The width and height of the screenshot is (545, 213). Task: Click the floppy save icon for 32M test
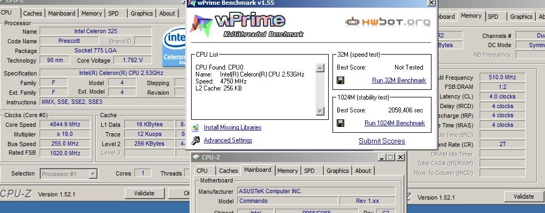pyautogui.click(x=340, y=81)
